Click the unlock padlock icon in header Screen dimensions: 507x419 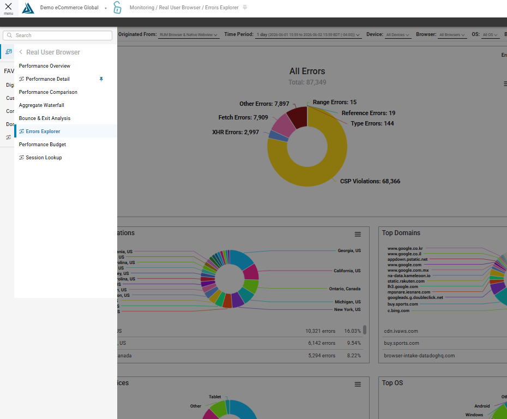click(117, 8)
